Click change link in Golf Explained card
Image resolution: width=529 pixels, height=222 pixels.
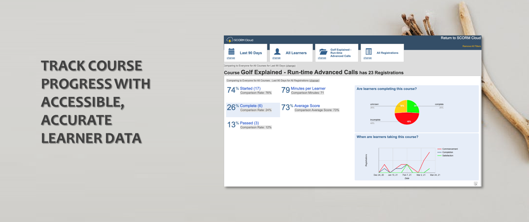click(322, 58)
